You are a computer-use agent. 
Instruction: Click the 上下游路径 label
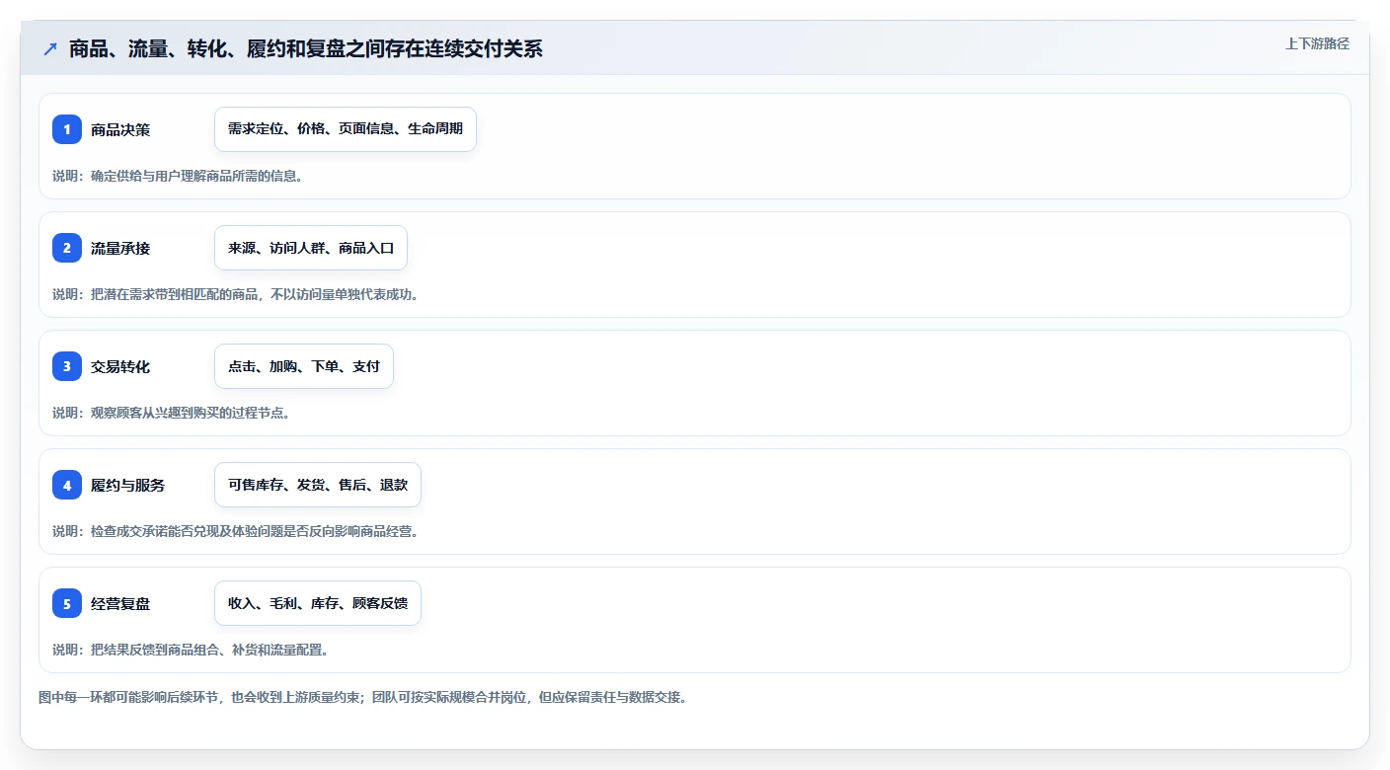click(x=1317, y=43)
